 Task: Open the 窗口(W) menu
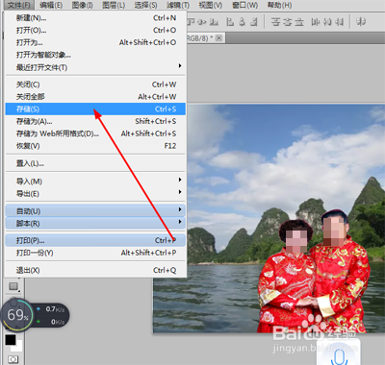coord(244,5)
